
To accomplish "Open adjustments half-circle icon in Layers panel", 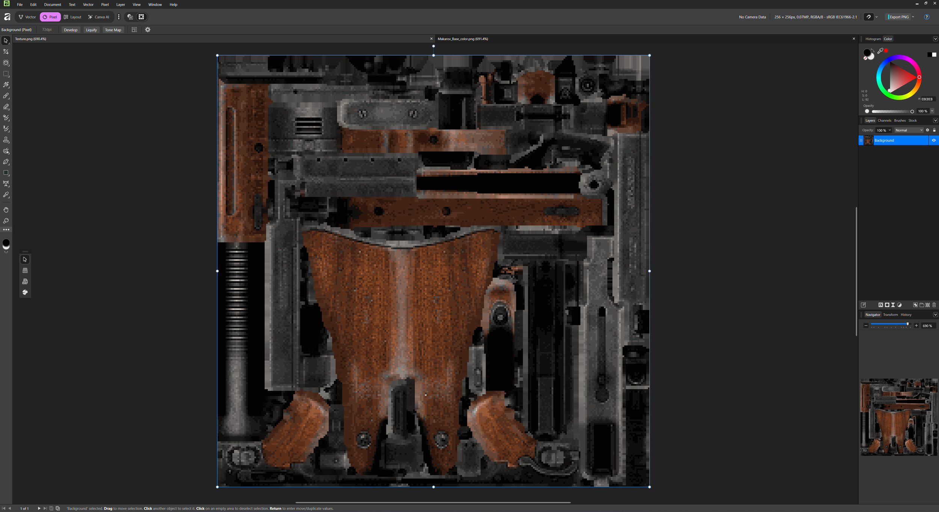I will tap(899, 305).
